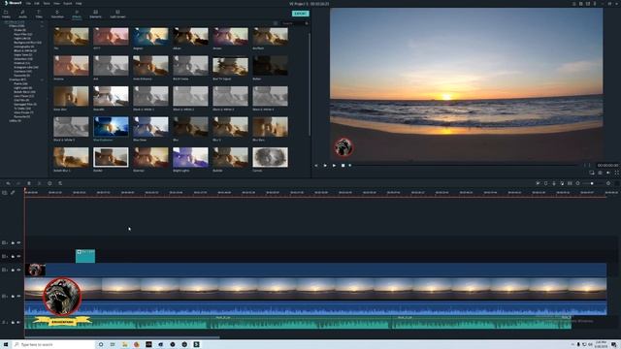Open the Split Screen tab

coord(117,15)
